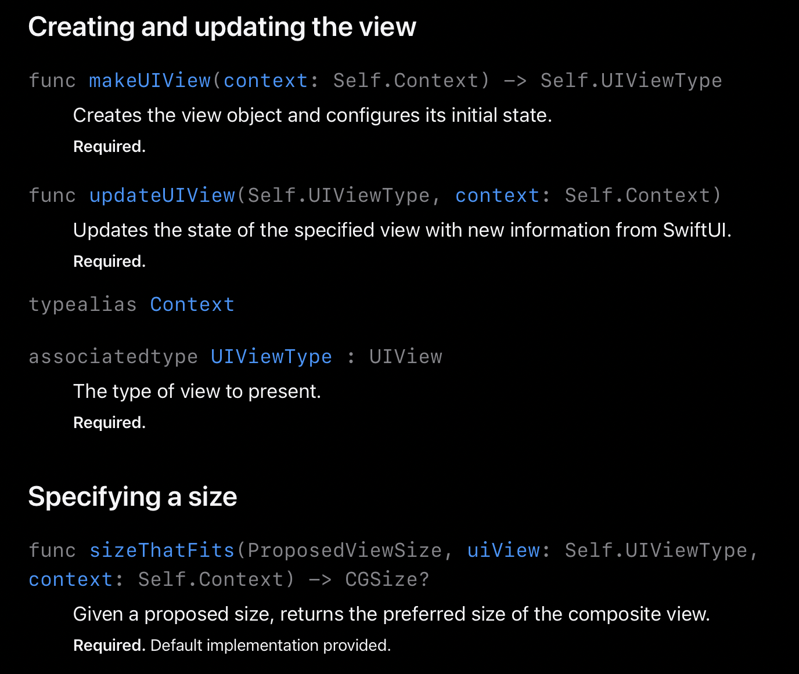This screenshot has width=799, height=674.
Task: Click the Self.UIViewType return type of makeUIView
Action: [631, 80]
